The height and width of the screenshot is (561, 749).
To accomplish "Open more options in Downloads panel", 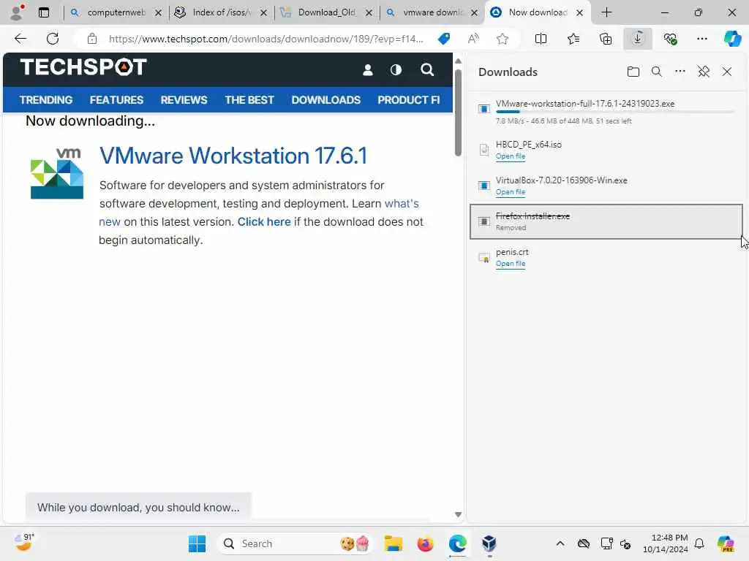I will point(680,72).
